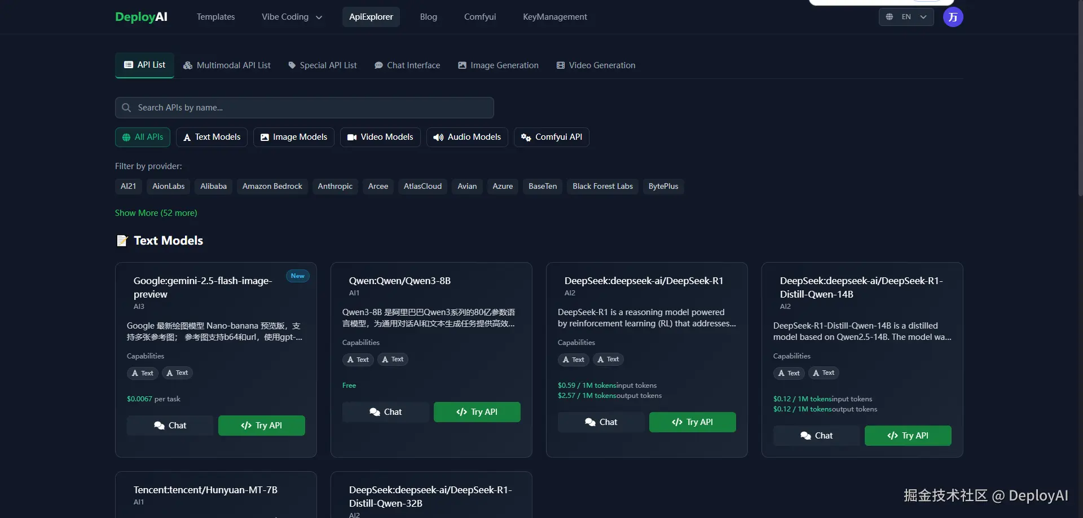The image size is (1083, 518).
Task: Select Amazon Bedrock provider filter
Action: click(272, 187)
